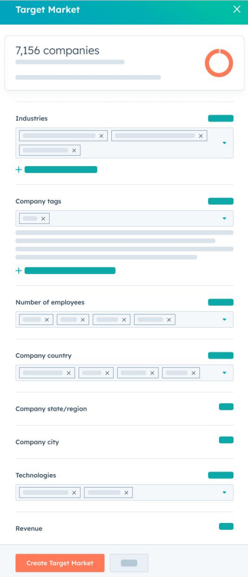This screenshot has height=577, width=248.
Task: Open the Number of employees dropdown
Action: point(225,320)
